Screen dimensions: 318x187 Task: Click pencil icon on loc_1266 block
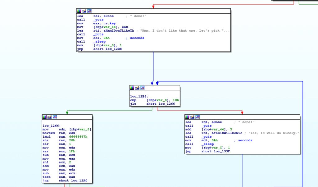click(50, 117)
